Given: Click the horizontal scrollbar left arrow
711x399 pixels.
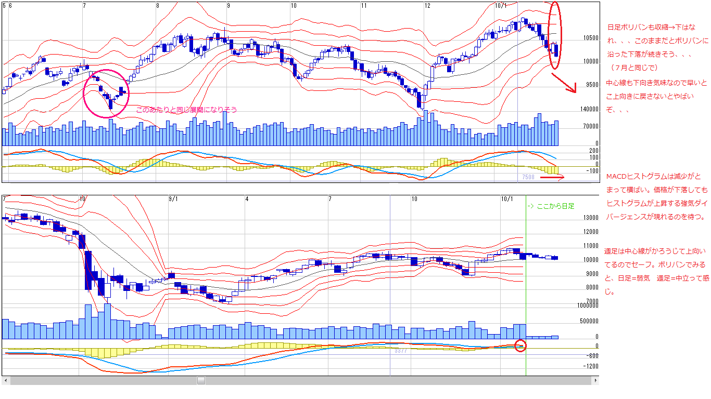Looking at the screenshot, I should 5,380.
